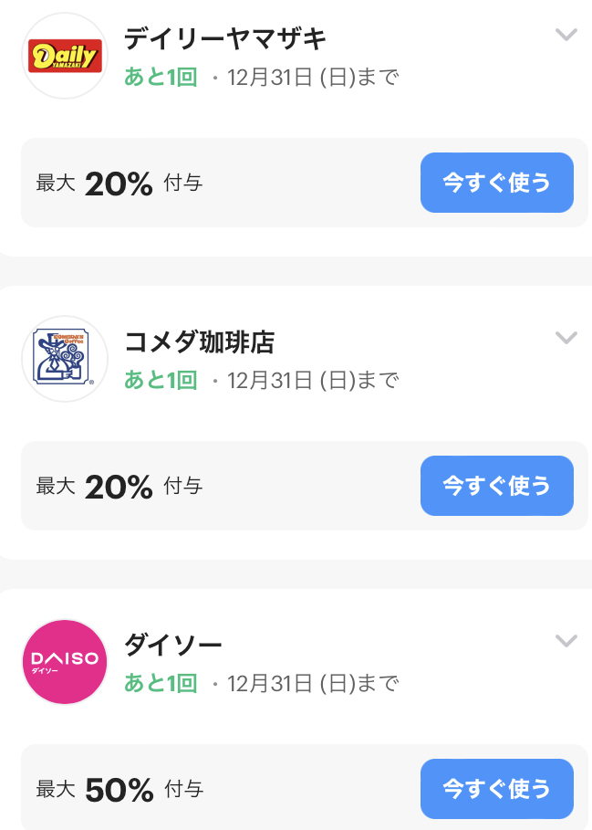The image size is (592, 830).
Task: Tap 最大20% 付与 text for コメダ珈琲店
Action: point(119,487)
